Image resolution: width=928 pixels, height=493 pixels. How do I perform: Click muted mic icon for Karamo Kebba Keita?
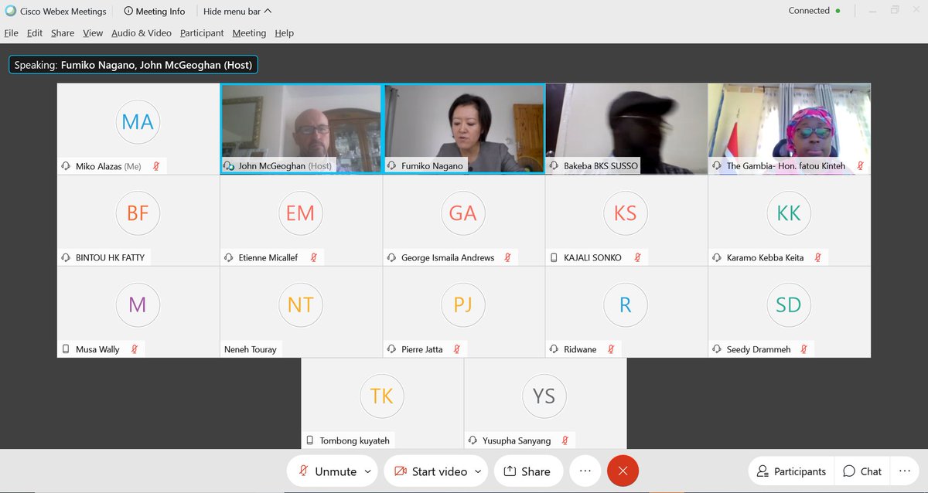(818, 257)
